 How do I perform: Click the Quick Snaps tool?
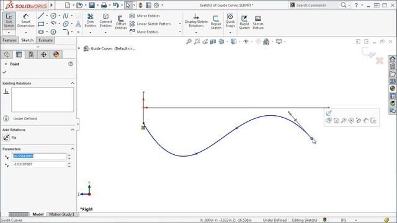[x=230, y=20]
